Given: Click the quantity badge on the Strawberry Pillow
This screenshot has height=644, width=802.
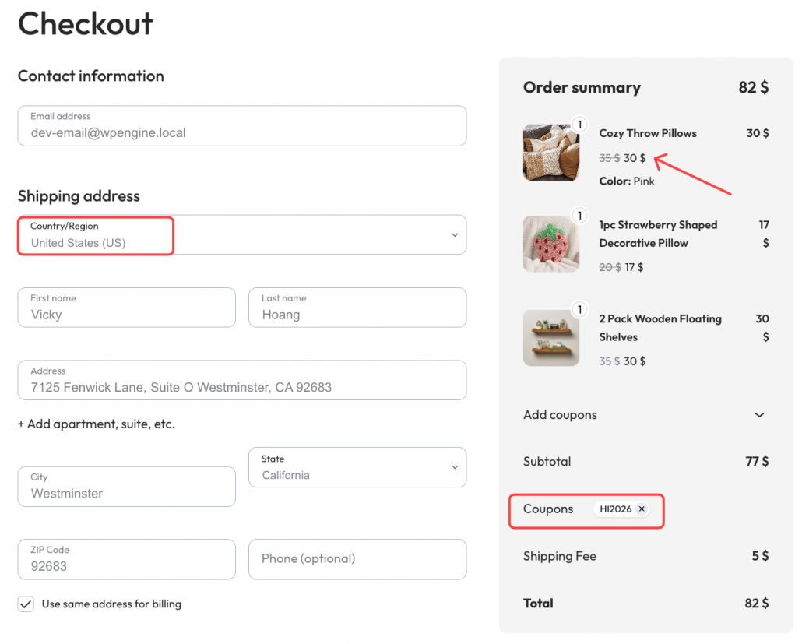Looking at the screenshot, I should (579, 215).
